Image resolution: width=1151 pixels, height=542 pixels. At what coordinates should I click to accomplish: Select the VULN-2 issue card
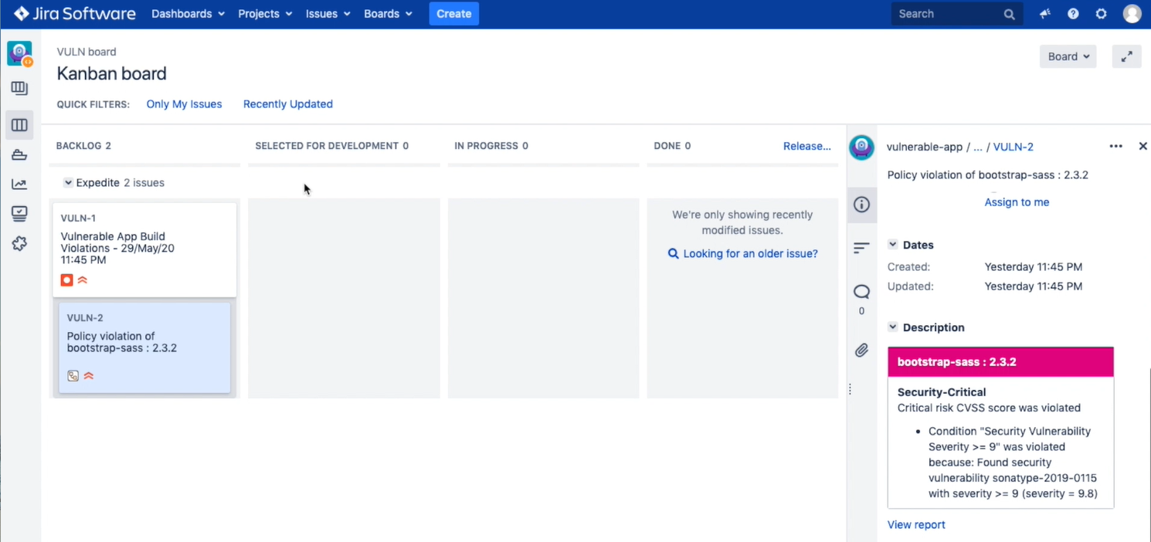coord(144,347)
